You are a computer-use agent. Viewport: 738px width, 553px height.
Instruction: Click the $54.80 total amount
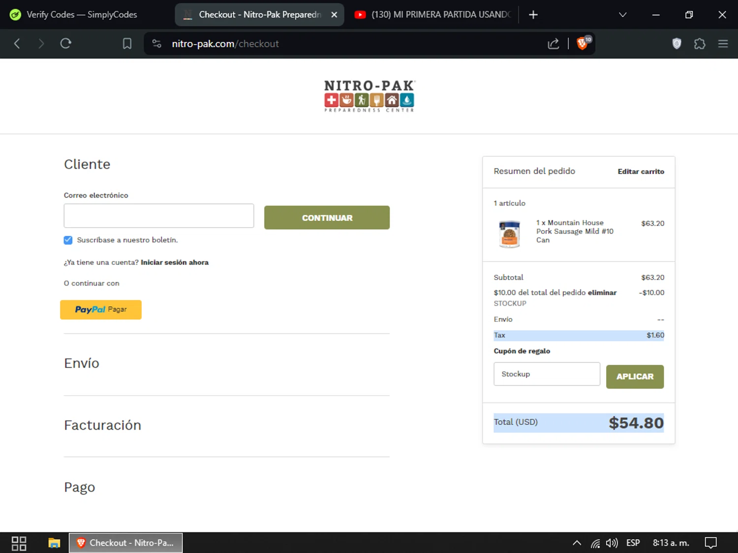[636, 423]
